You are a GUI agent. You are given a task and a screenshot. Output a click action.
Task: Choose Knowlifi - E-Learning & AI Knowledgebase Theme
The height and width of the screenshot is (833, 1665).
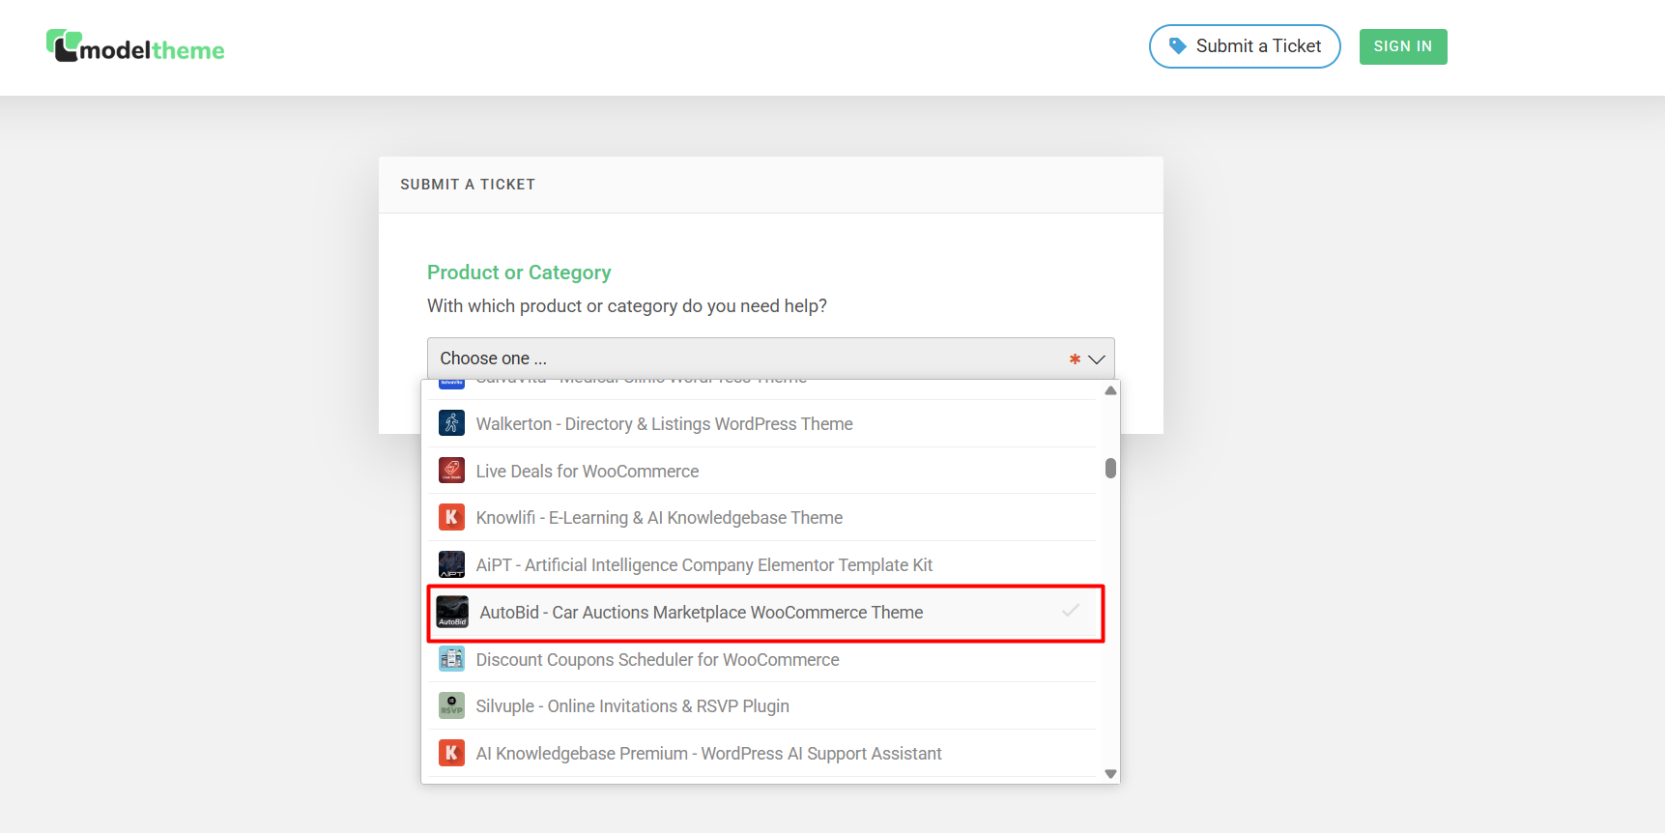[x=762, y=517]
